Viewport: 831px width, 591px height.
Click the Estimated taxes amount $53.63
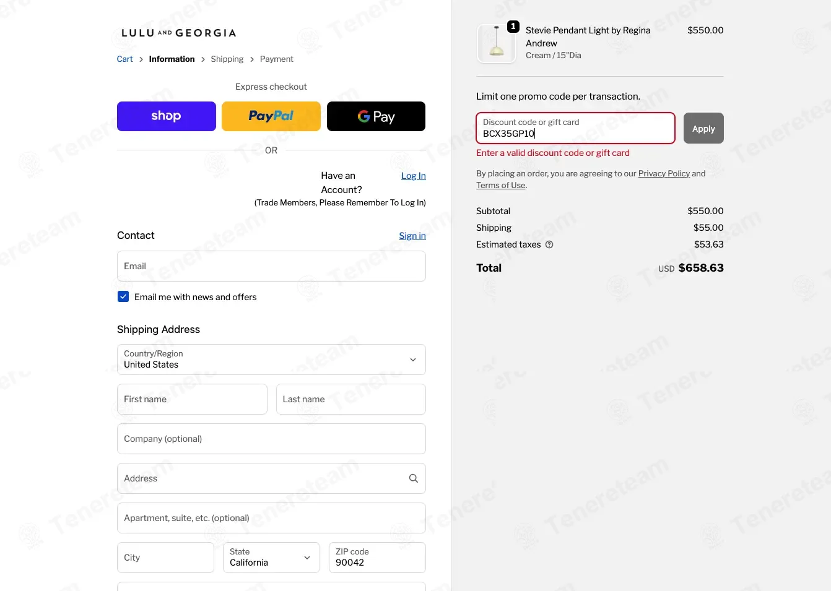[x=709, y=244]
